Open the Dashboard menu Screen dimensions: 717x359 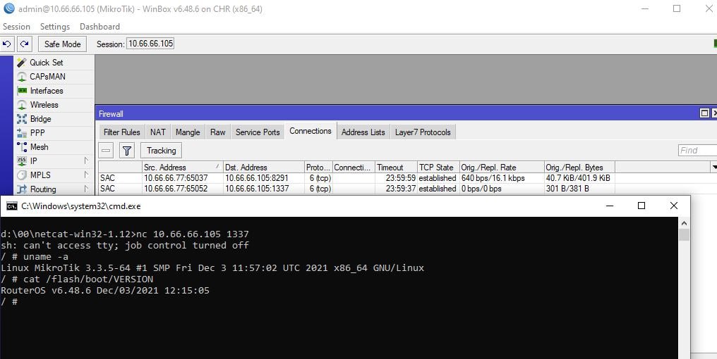point(100,27)
